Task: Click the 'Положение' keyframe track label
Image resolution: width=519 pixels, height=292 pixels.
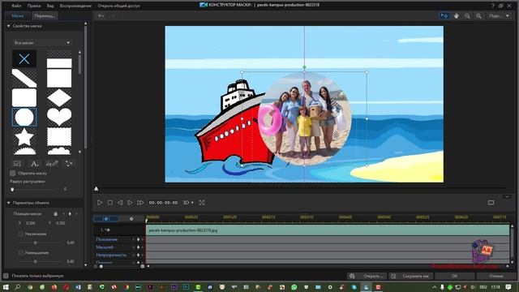Action: point(106,239)
